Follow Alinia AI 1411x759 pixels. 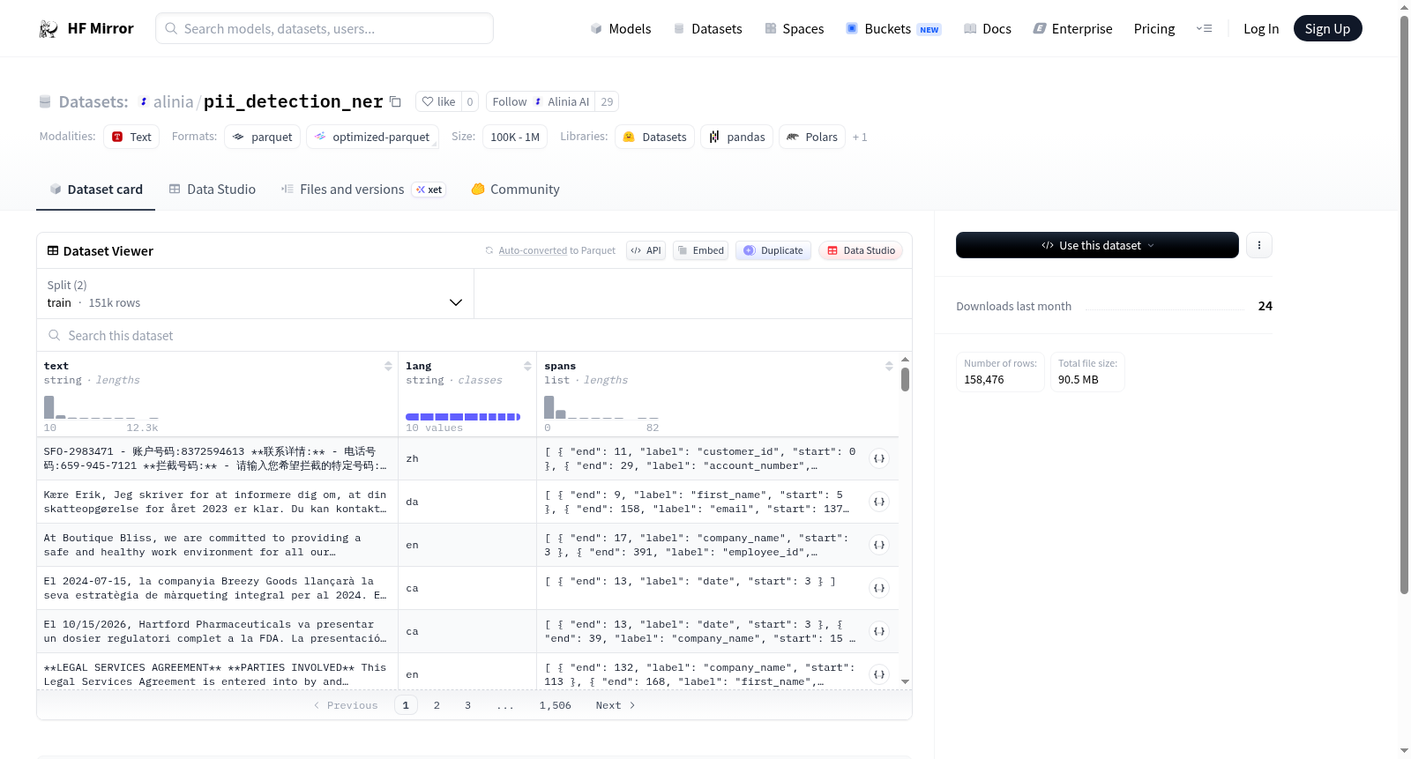click(541, 101)
